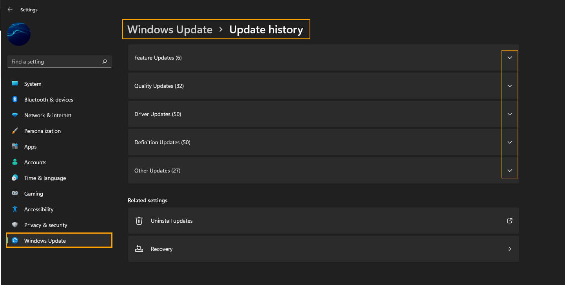
Task: Expand Feature Updates (6) chevron
Action: [x=510, y=58]
